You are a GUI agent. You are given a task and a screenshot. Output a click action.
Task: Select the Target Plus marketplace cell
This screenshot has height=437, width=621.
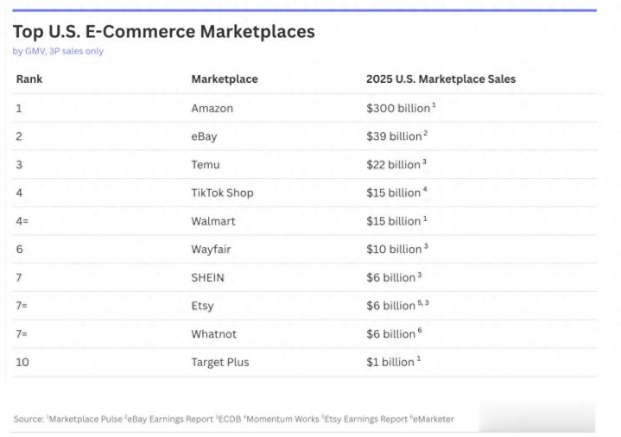219,362
